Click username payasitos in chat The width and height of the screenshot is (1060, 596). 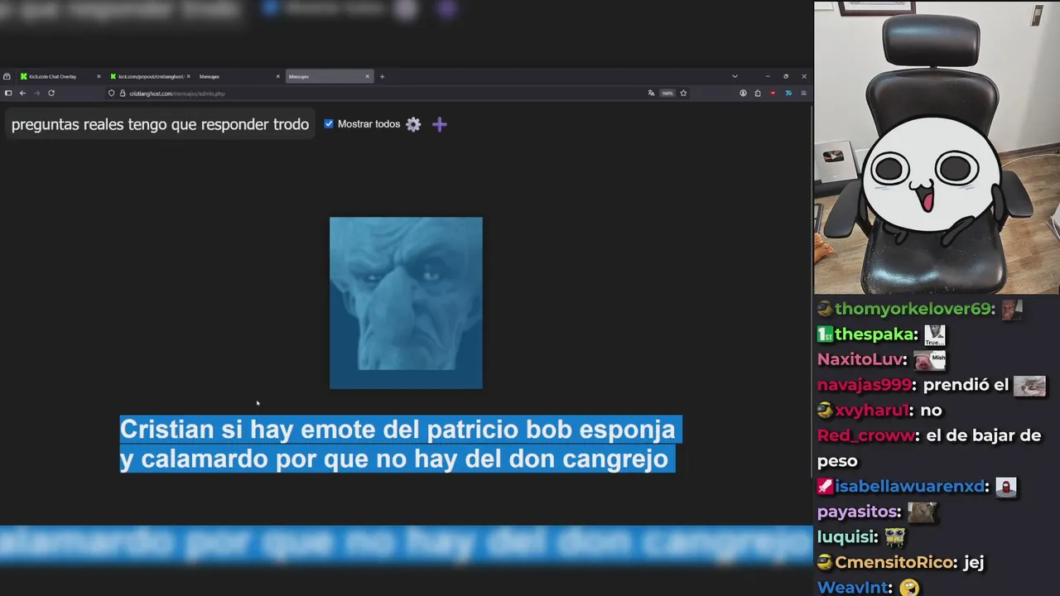tap(859, 512)
